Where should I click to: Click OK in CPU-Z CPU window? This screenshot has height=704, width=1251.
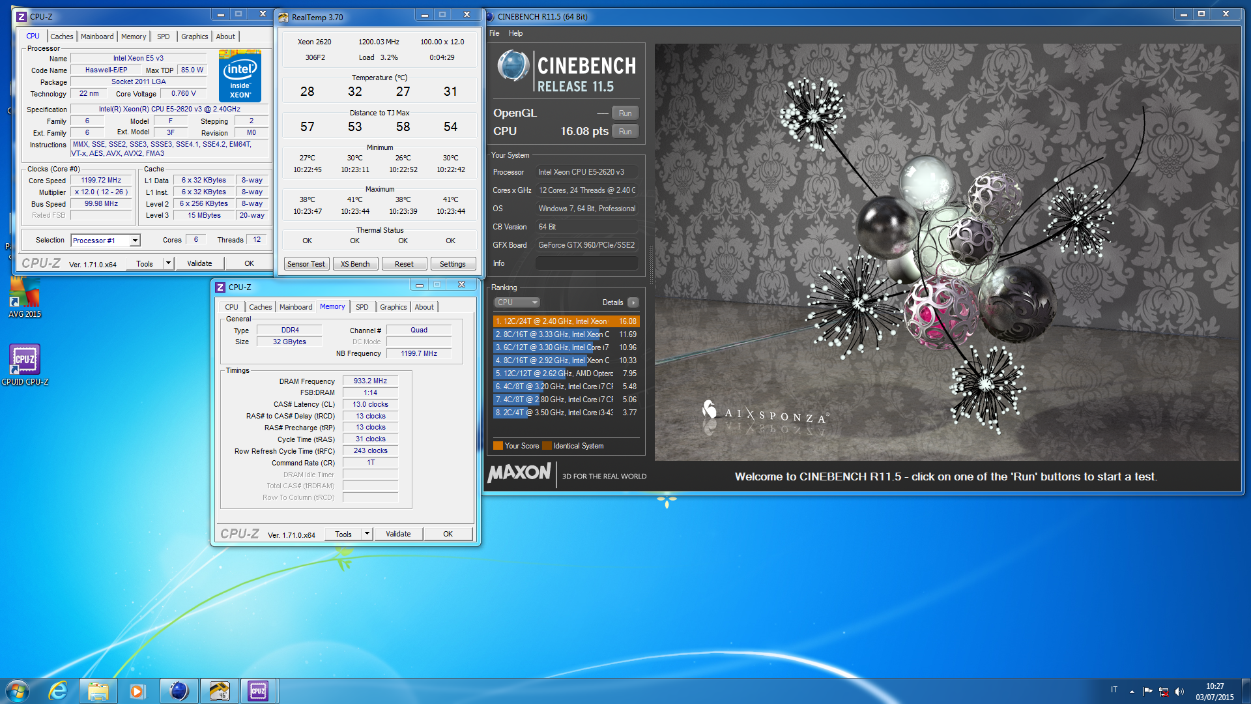249,263
